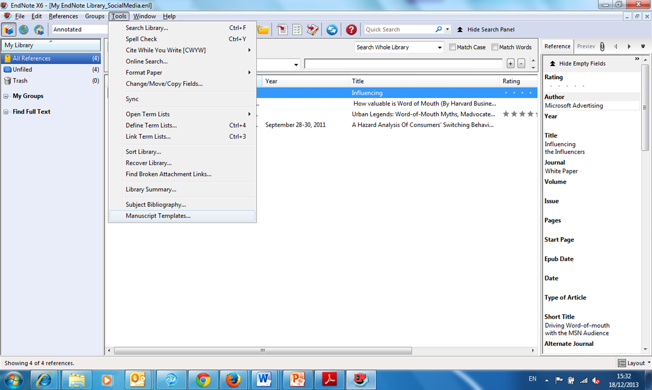652x390 pixels.
Task: Expand Cite While You Write submenu
Action: click(182, 50)
